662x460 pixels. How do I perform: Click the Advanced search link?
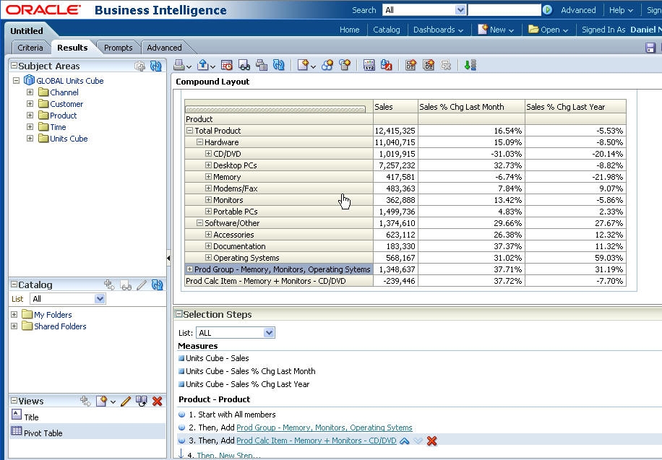pos(578,10)
